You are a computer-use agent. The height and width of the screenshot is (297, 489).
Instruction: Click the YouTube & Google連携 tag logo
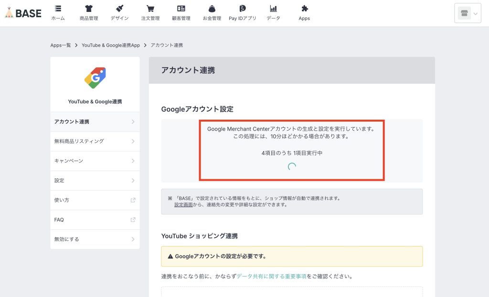tap(95, 78)
